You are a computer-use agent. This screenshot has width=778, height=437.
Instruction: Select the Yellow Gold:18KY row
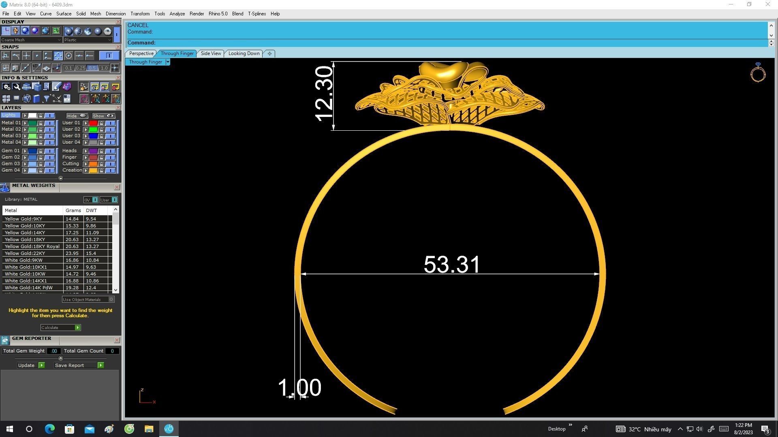(x=25, y=240)
